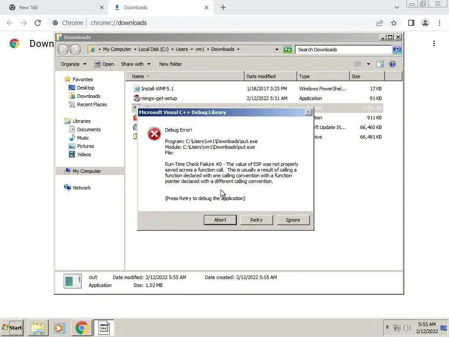Open a new Chrome tab with plus
The height and width of the screenshot is (337, 449).
click(223, 7)
